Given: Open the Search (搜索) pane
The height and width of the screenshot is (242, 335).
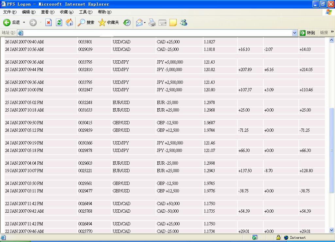Looking at the screenshot, I should pyautogui.click(x=86, y=23).
